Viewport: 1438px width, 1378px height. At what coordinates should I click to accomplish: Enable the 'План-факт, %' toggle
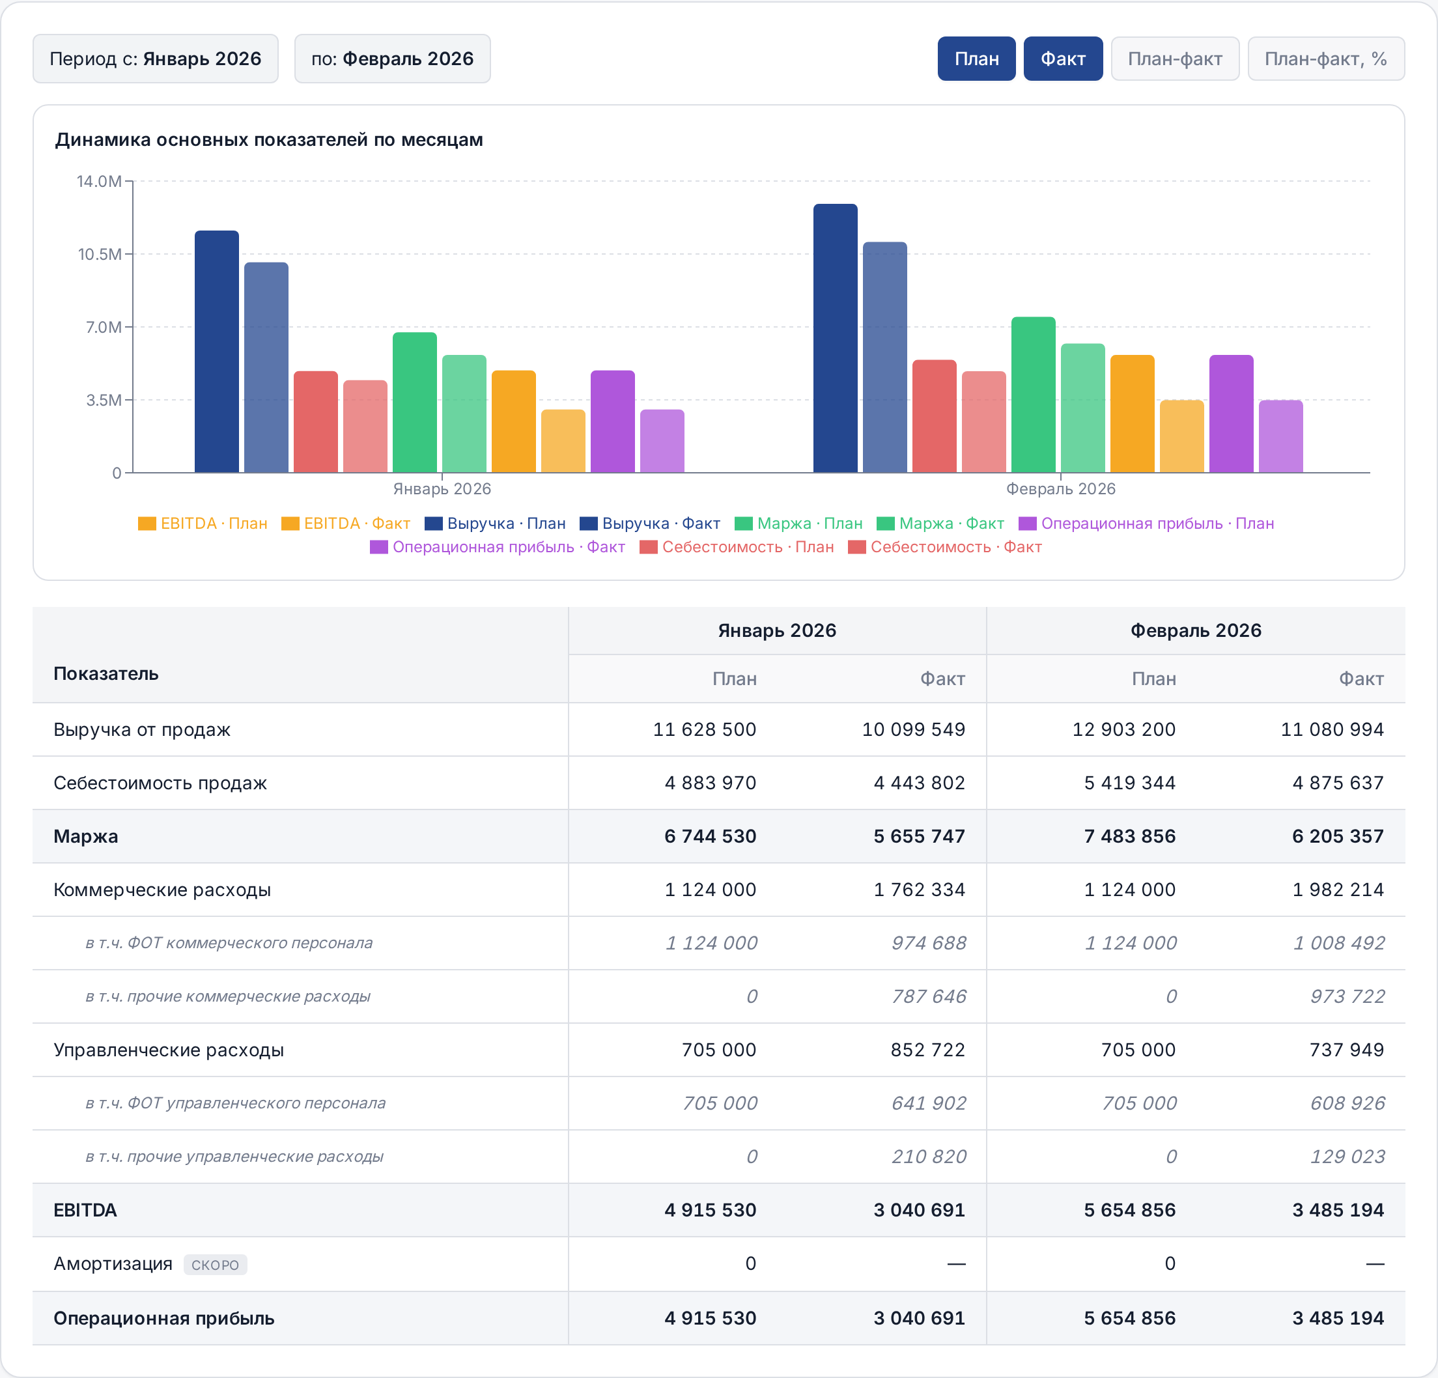(x=1326, y=59)
